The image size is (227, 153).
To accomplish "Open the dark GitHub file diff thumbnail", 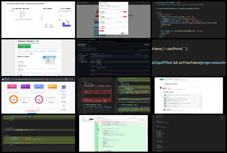I will coord(113,57).
